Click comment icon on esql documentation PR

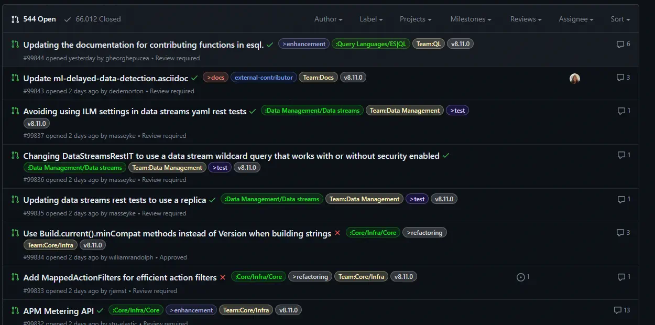pos(620,45)
